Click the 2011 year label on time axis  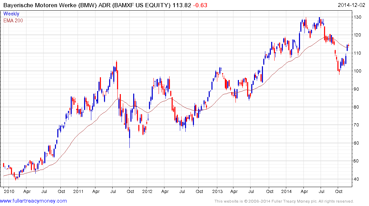point(78,191)
